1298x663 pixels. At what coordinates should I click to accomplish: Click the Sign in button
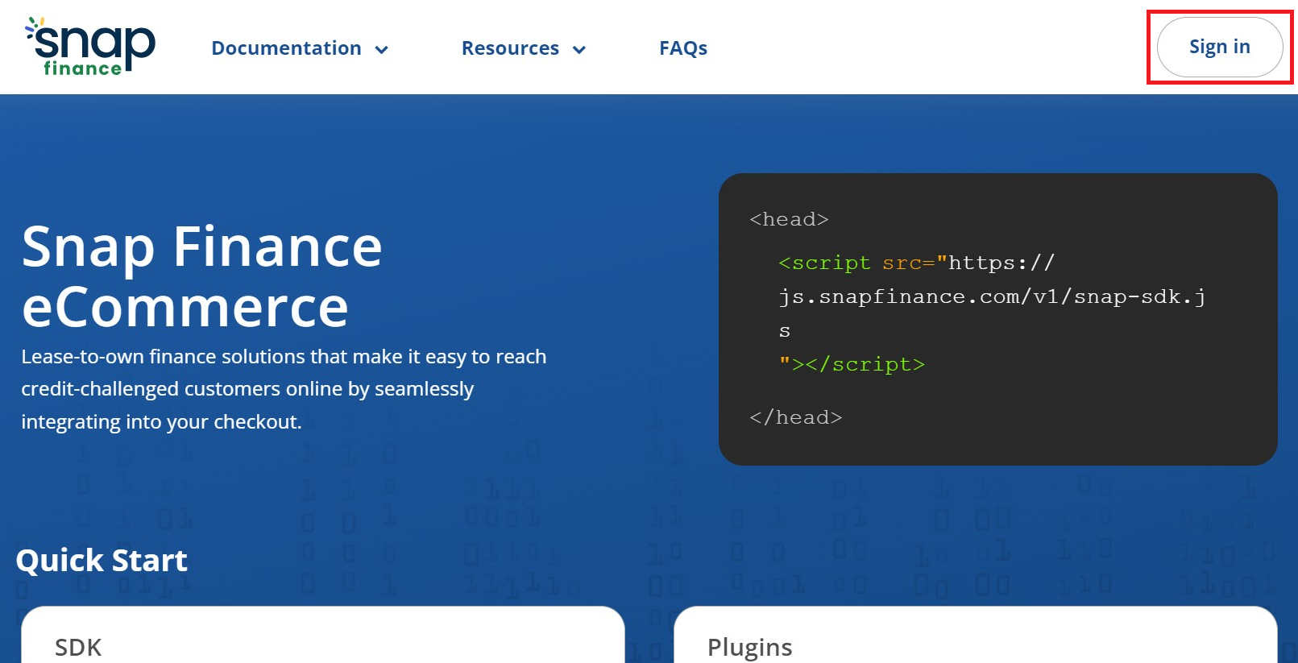coord(1220,48)
